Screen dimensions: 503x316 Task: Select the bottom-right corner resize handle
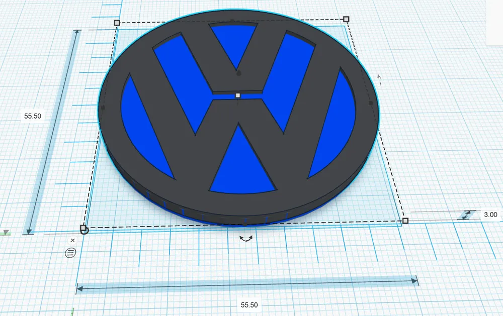coord(405,221)
